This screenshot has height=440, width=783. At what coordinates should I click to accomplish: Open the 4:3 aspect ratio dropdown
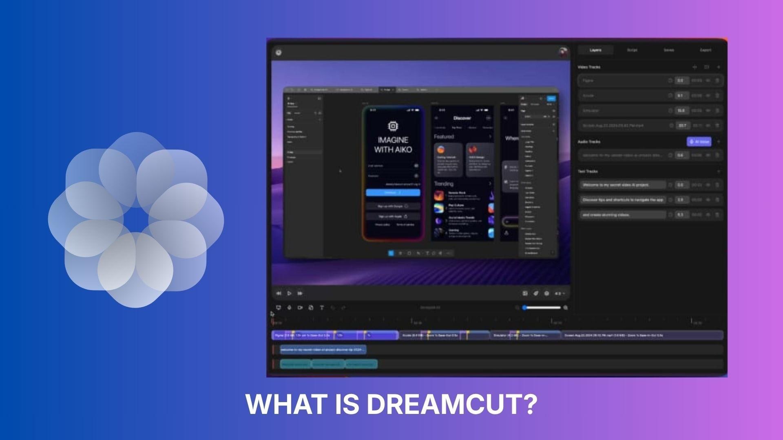(x=560, y=293)
